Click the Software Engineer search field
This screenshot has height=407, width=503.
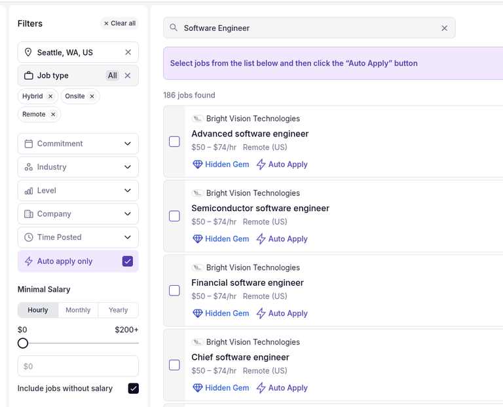[309, 28]
